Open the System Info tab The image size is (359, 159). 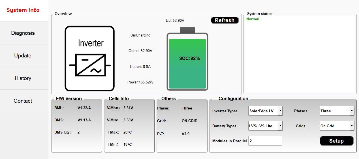pyautogui.click(x=23, y=10)
